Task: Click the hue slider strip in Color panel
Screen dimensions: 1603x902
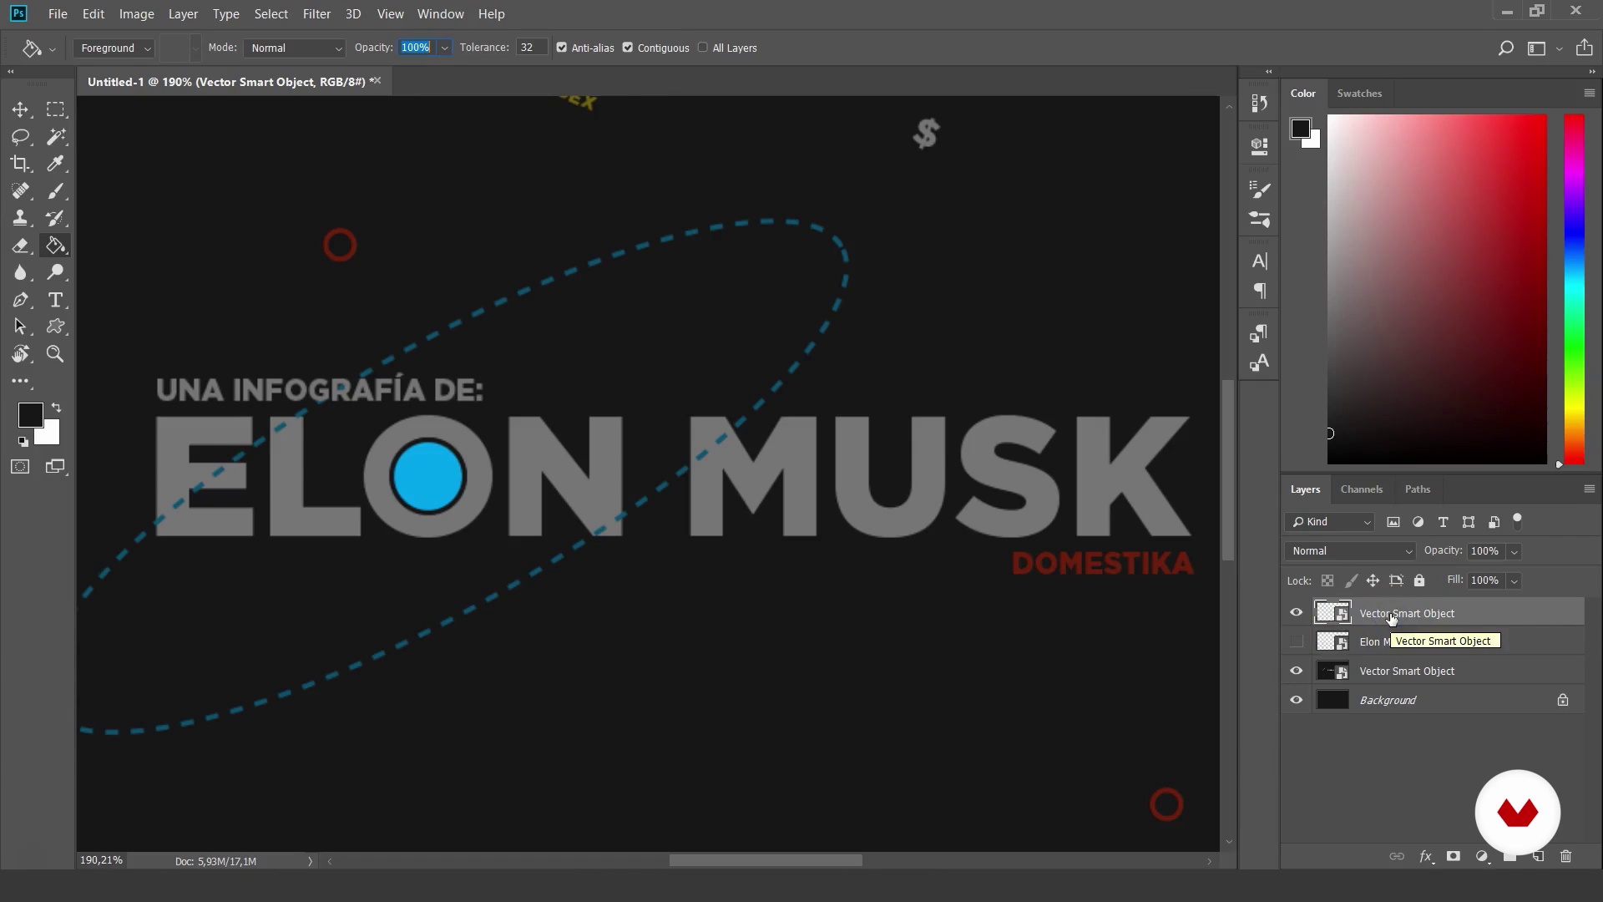Action: tap(1574, 289)
